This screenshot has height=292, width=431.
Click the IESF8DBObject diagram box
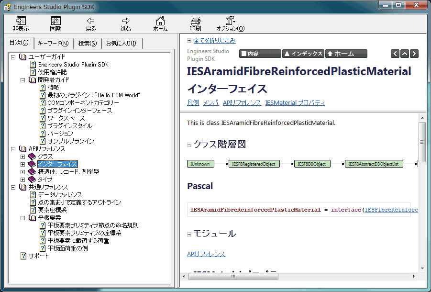312,164
